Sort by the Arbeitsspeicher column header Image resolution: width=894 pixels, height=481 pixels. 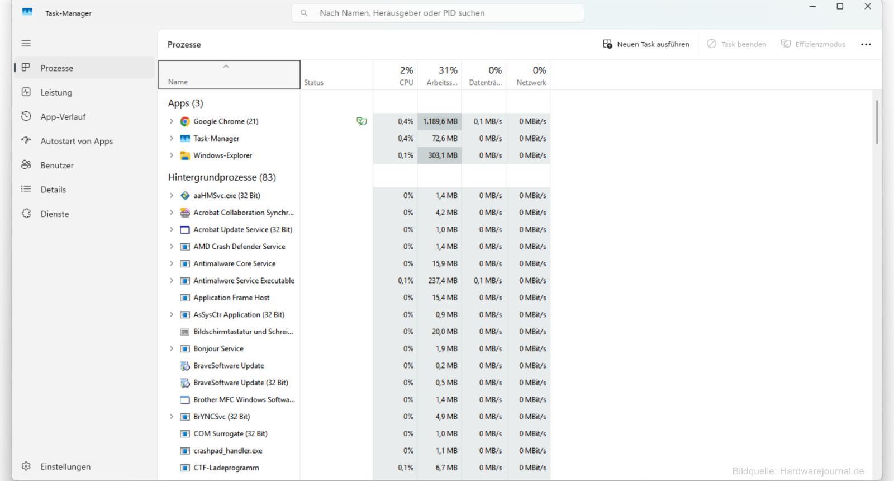[440, 75]
